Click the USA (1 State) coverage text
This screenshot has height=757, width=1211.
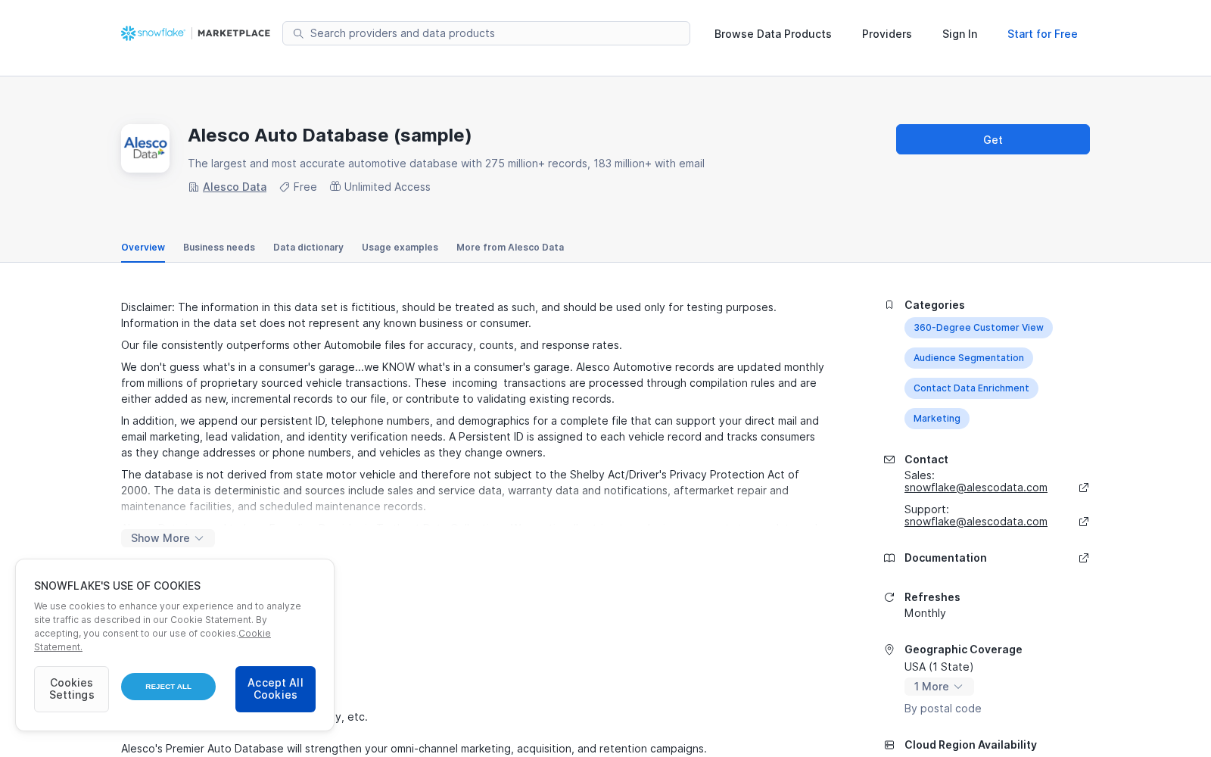[x=939, y=667]
